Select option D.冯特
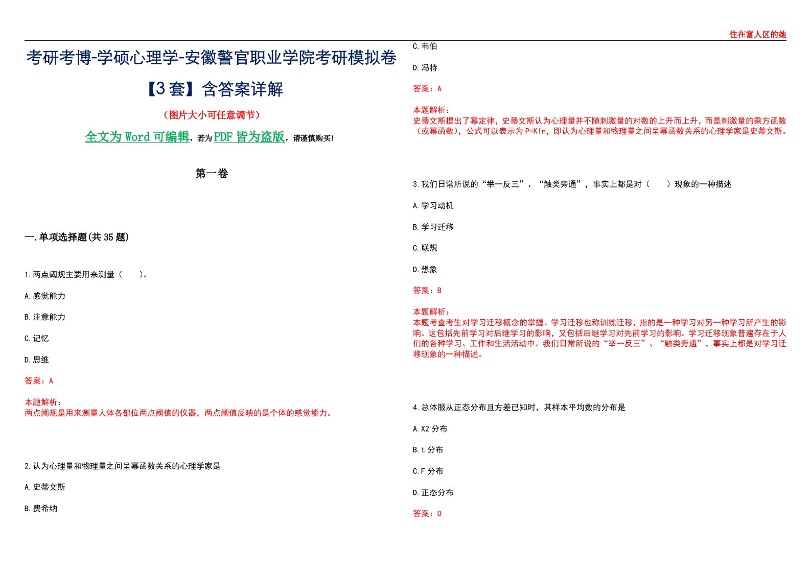This screenshot has height=573, width=811. click(x=425, y=68)
